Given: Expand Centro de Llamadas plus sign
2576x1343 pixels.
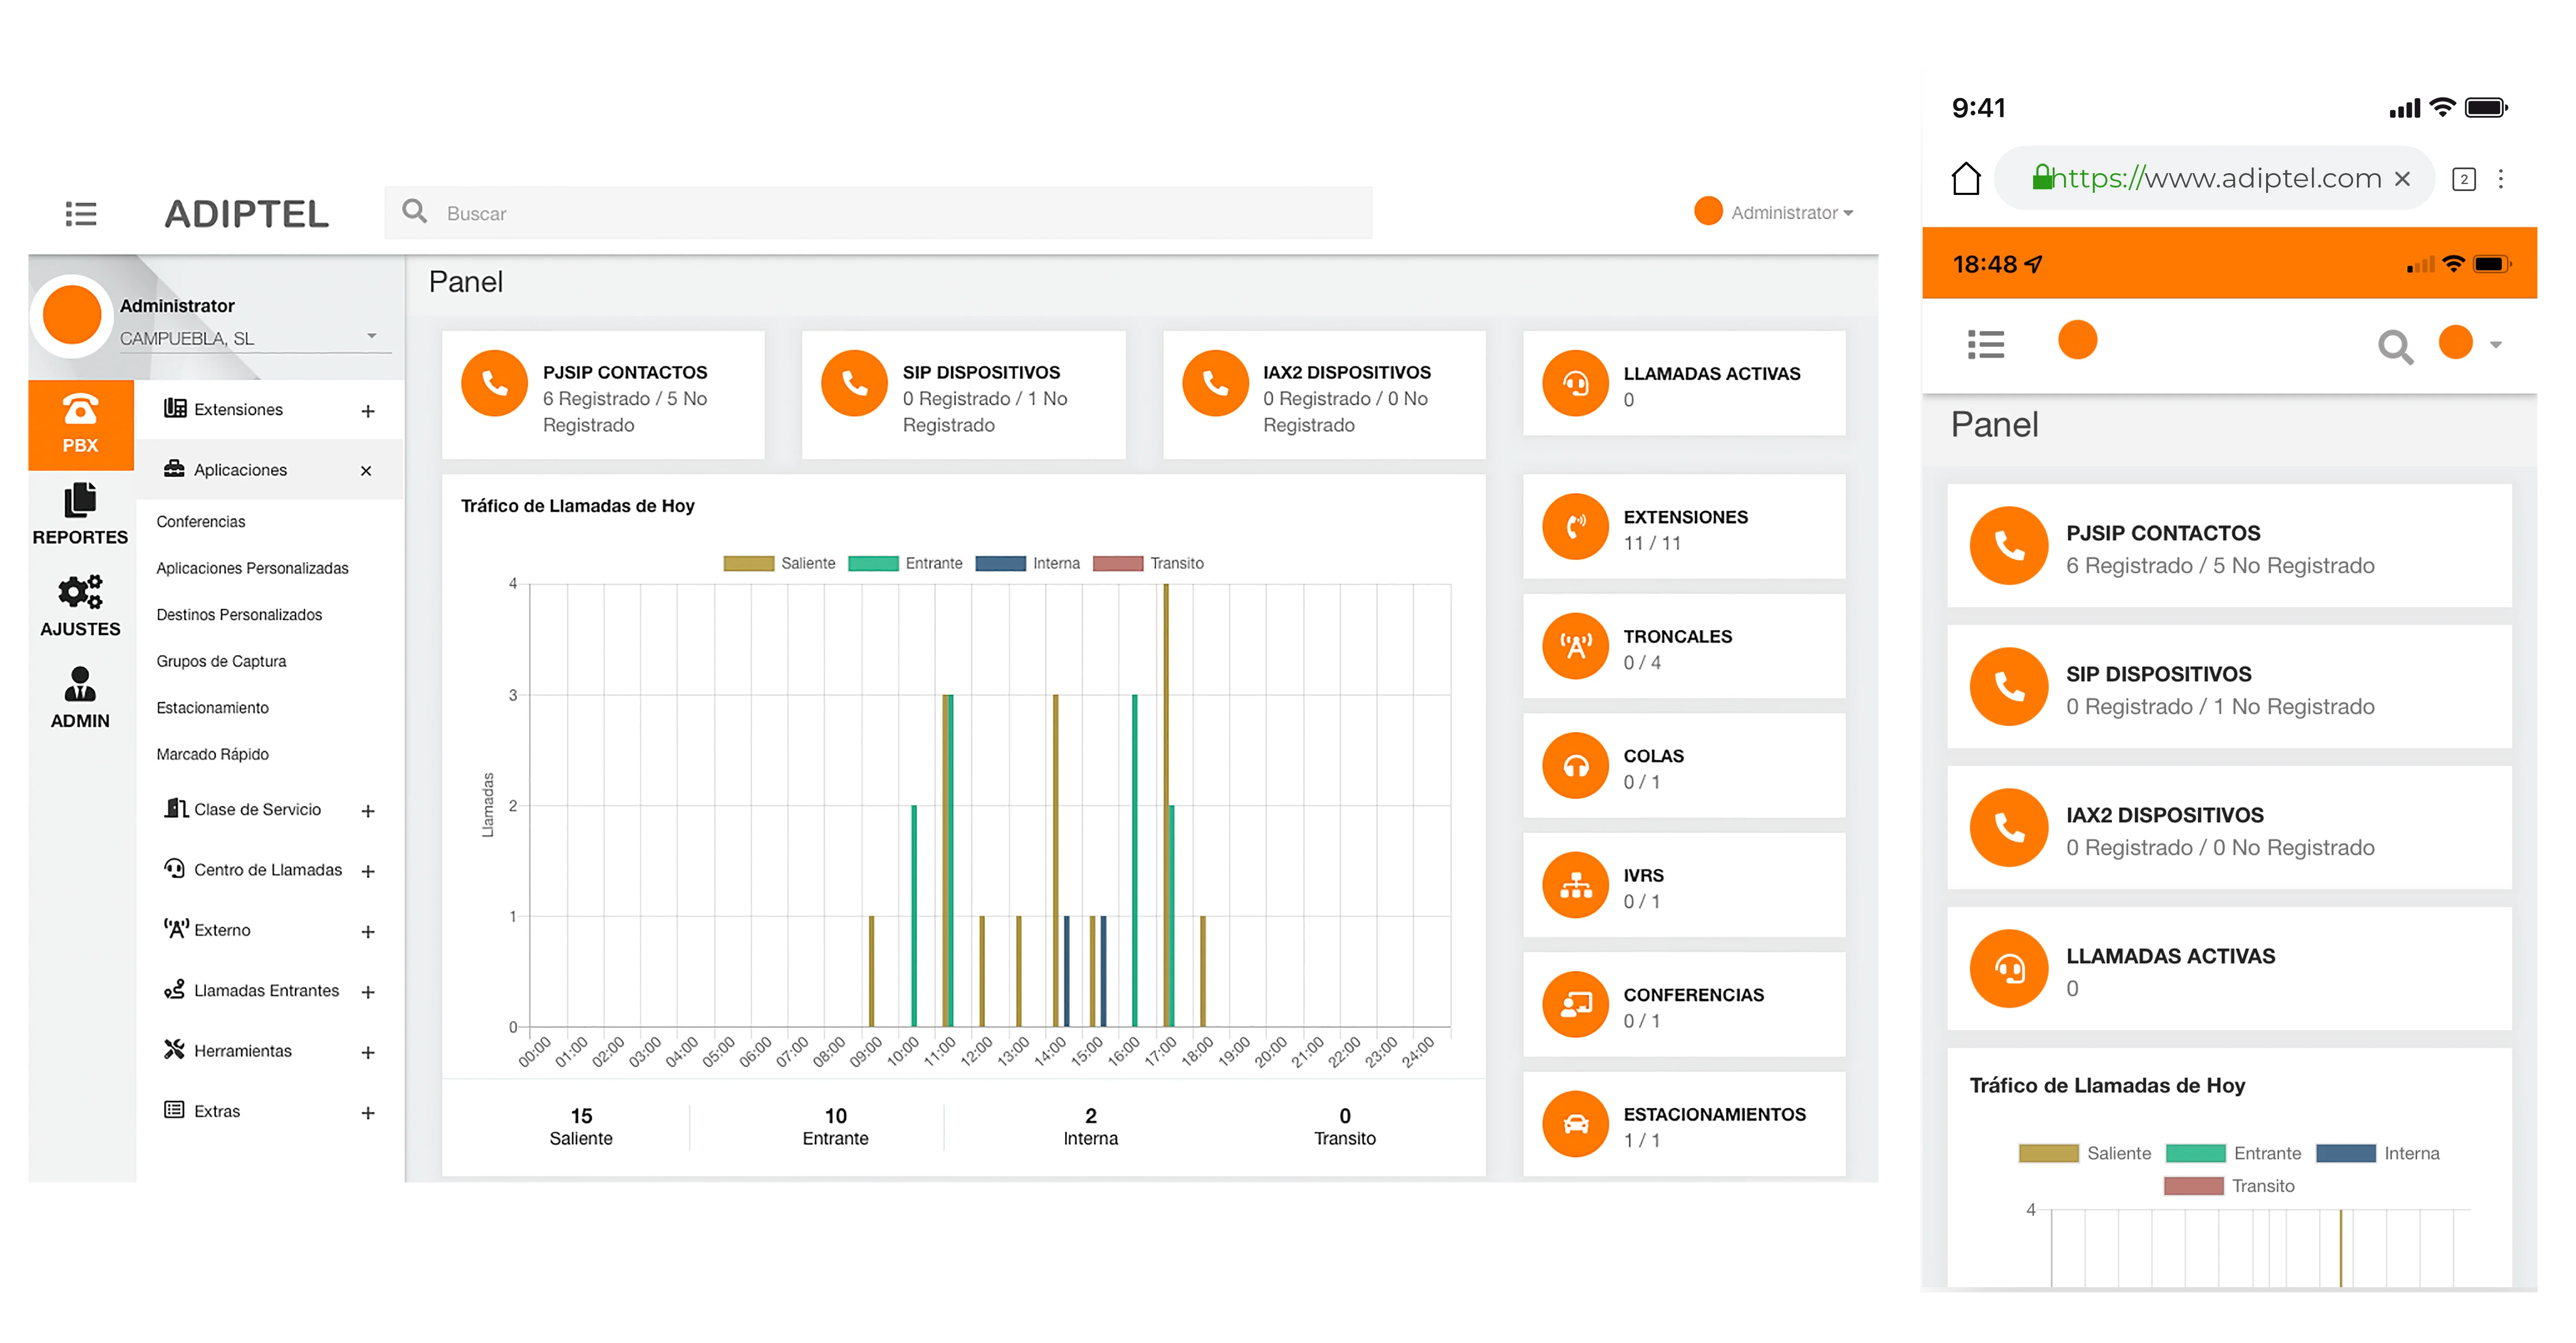Looking at the screenshot, I should coord(368,871).
